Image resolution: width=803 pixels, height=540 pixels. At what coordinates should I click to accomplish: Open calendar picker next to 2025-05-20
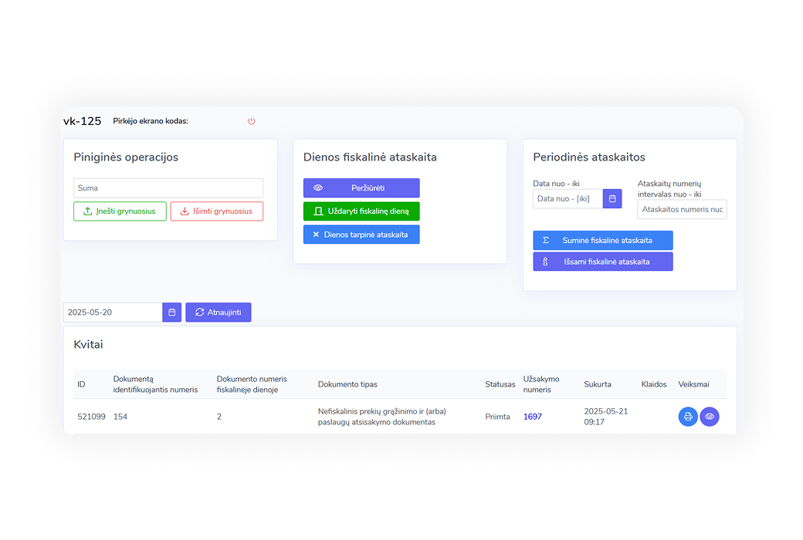click(171, 312)
